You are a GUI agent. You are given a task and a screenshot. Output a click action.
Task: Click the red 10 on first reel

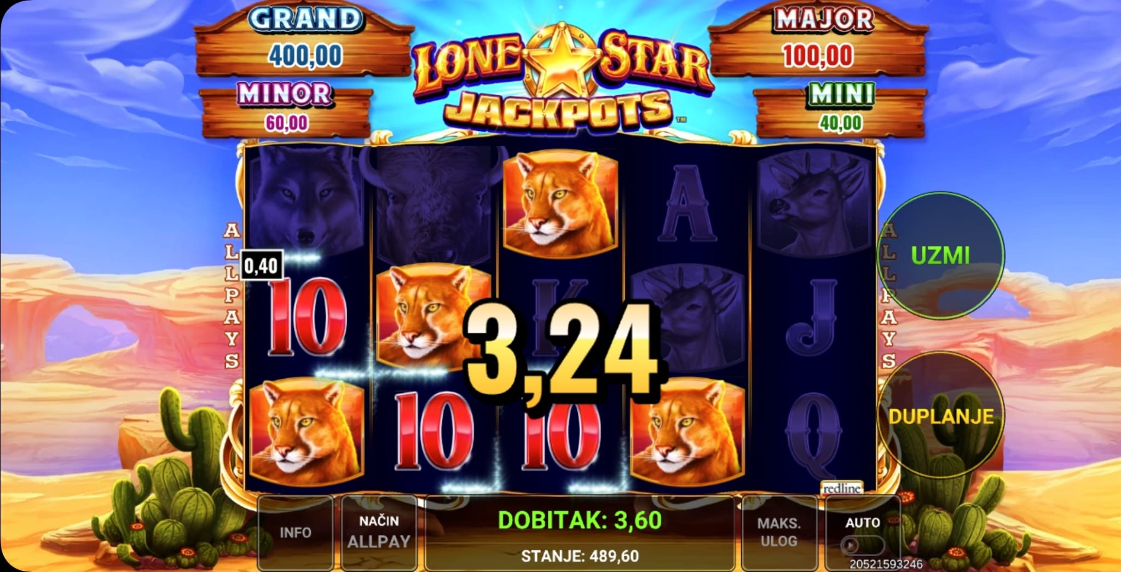click(307, 317)
